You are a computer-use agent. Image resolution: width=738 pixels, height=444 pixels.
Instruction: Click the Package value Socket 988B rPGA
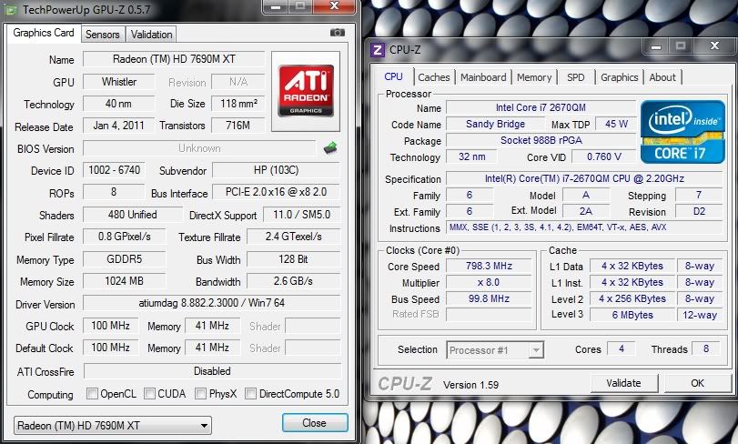(541, 141)
